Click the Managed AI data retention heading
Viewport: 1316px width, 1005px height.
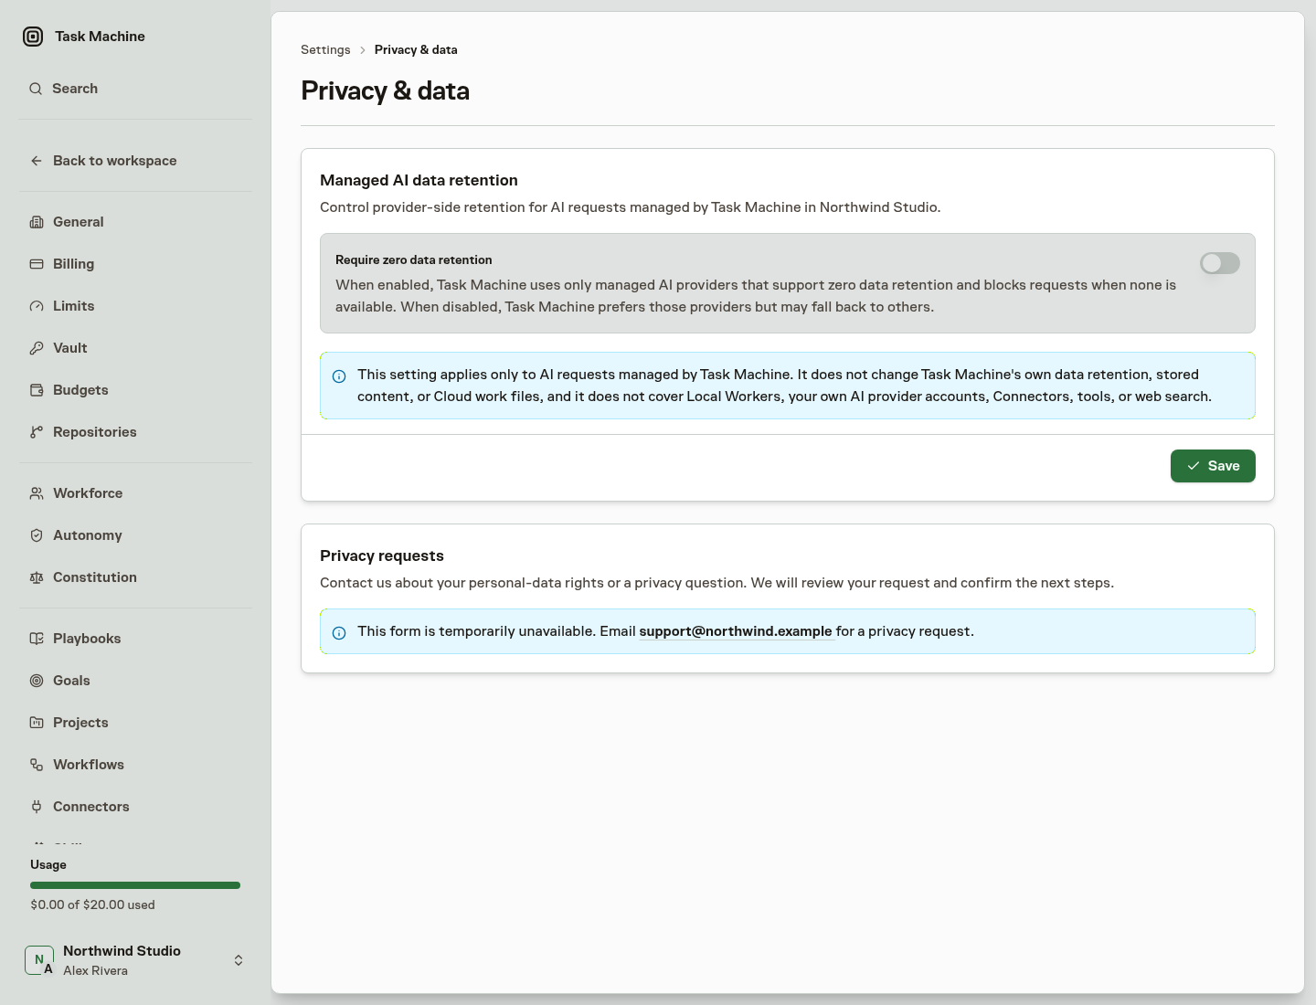coord(419,181)
